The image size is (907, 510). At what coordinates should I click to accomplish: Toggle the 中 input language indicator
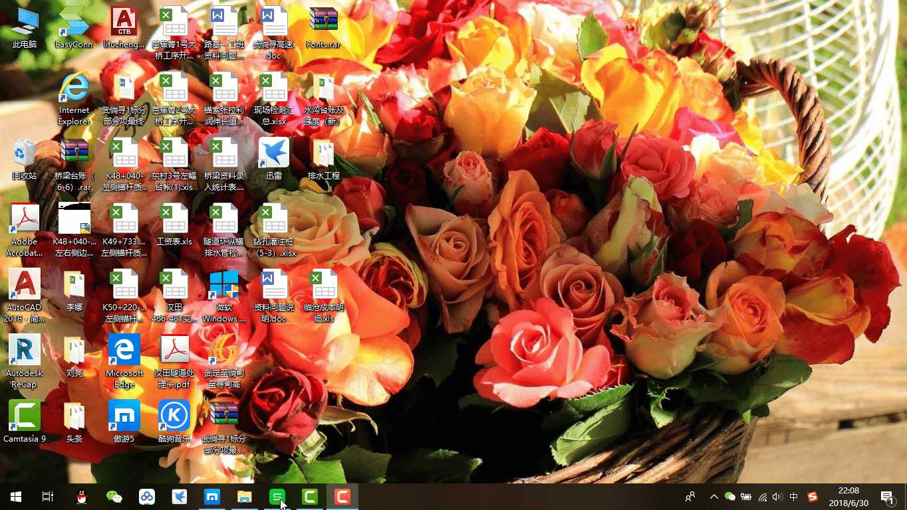[794, 497]
